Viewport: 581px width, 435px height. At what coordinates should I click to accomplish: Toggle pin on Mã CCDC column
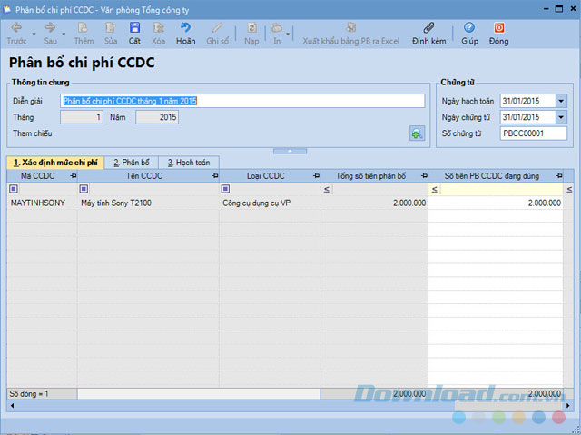coord(73,176)
